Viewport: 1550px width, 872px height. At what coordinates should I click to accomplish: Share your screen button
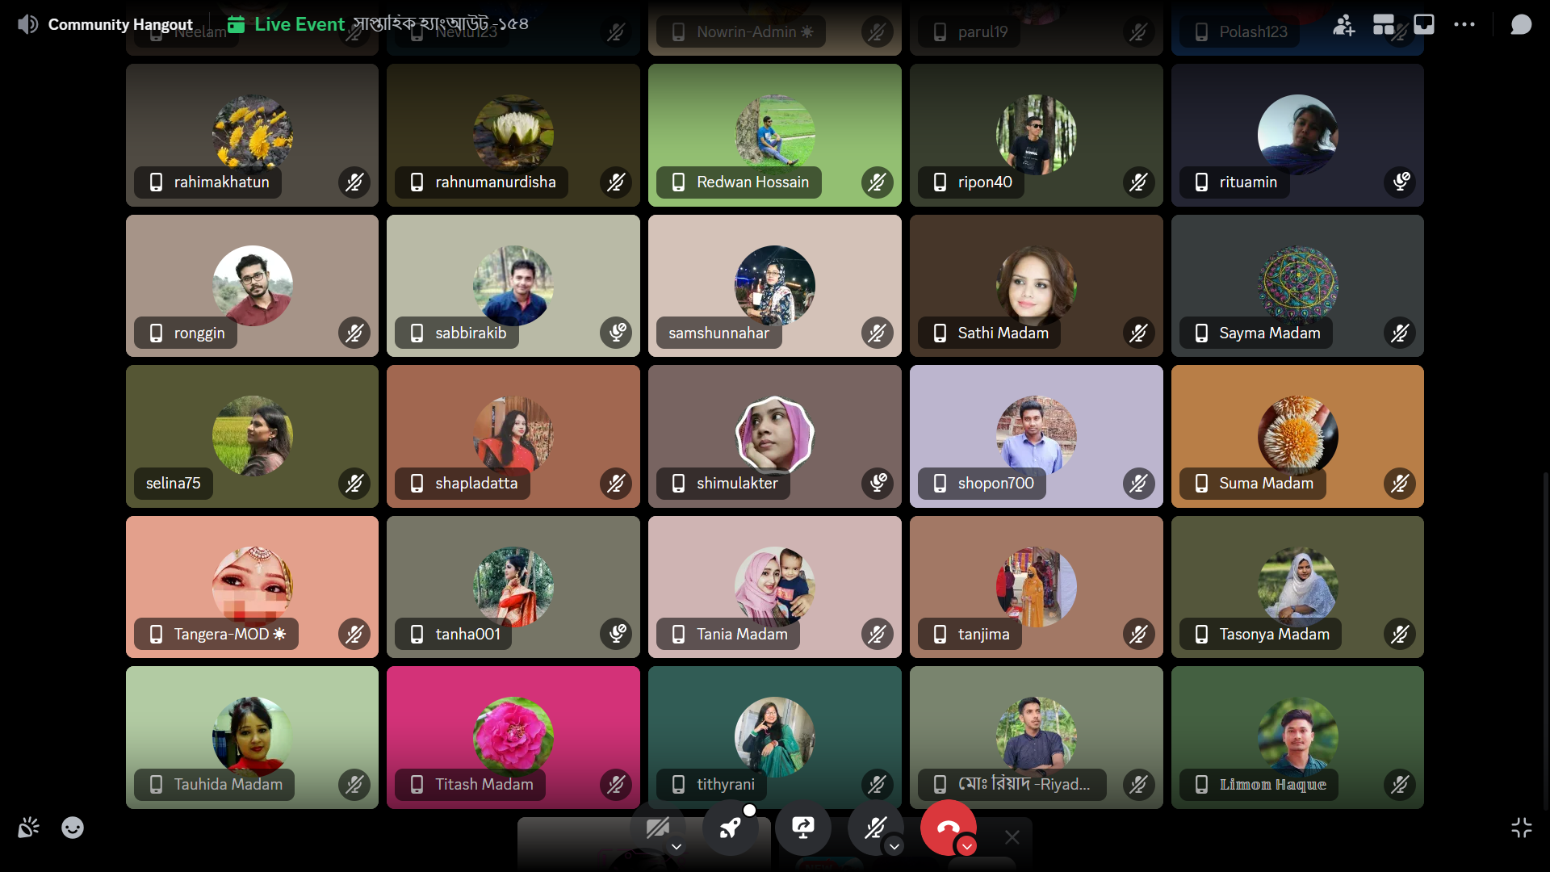click(802, 828)
